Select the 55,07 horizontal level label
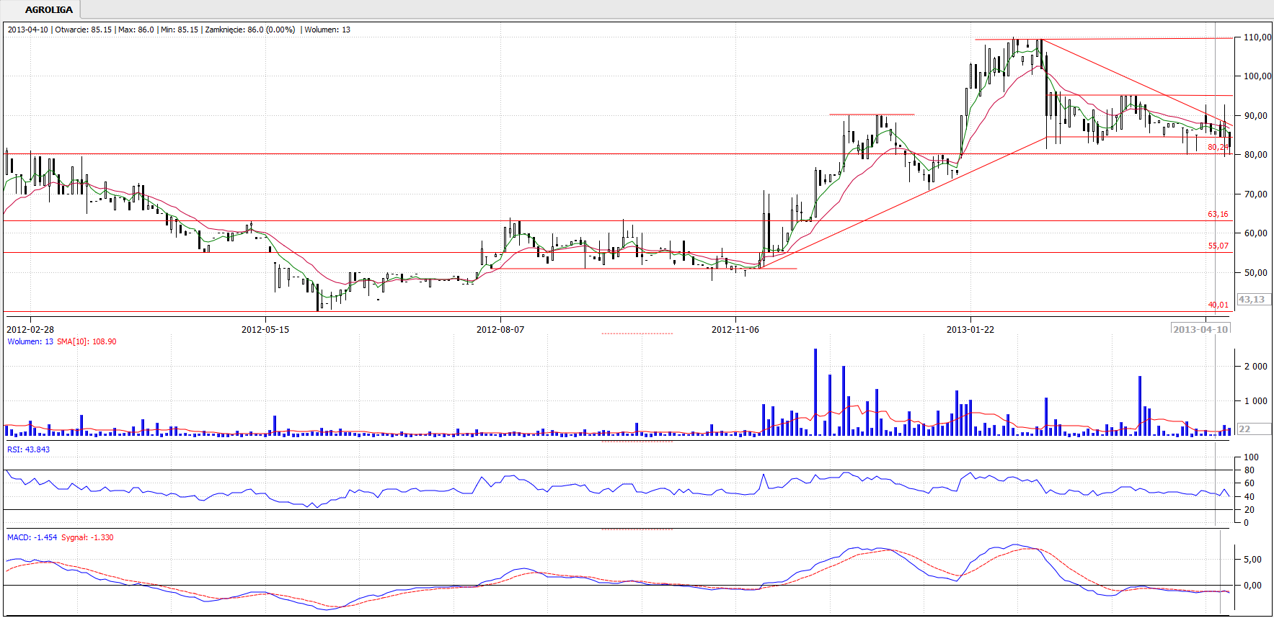 click(x=1218, y=246)
